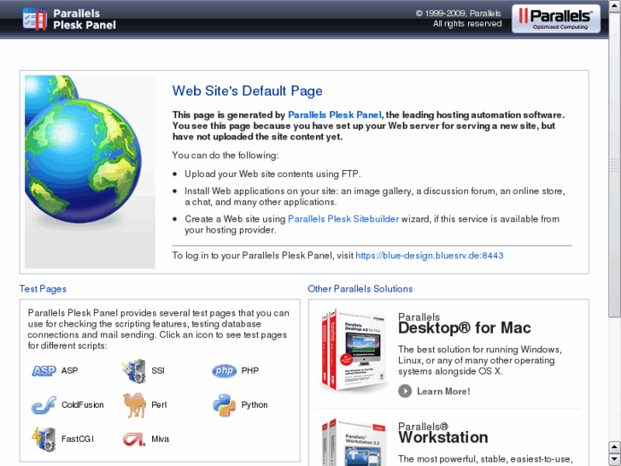Click the Parallels Optimized Computing logo

555,19
